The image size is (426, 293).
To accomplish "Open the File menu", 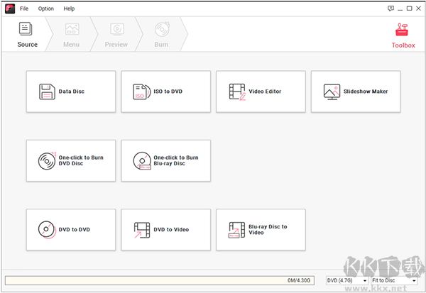I will 24,9.
